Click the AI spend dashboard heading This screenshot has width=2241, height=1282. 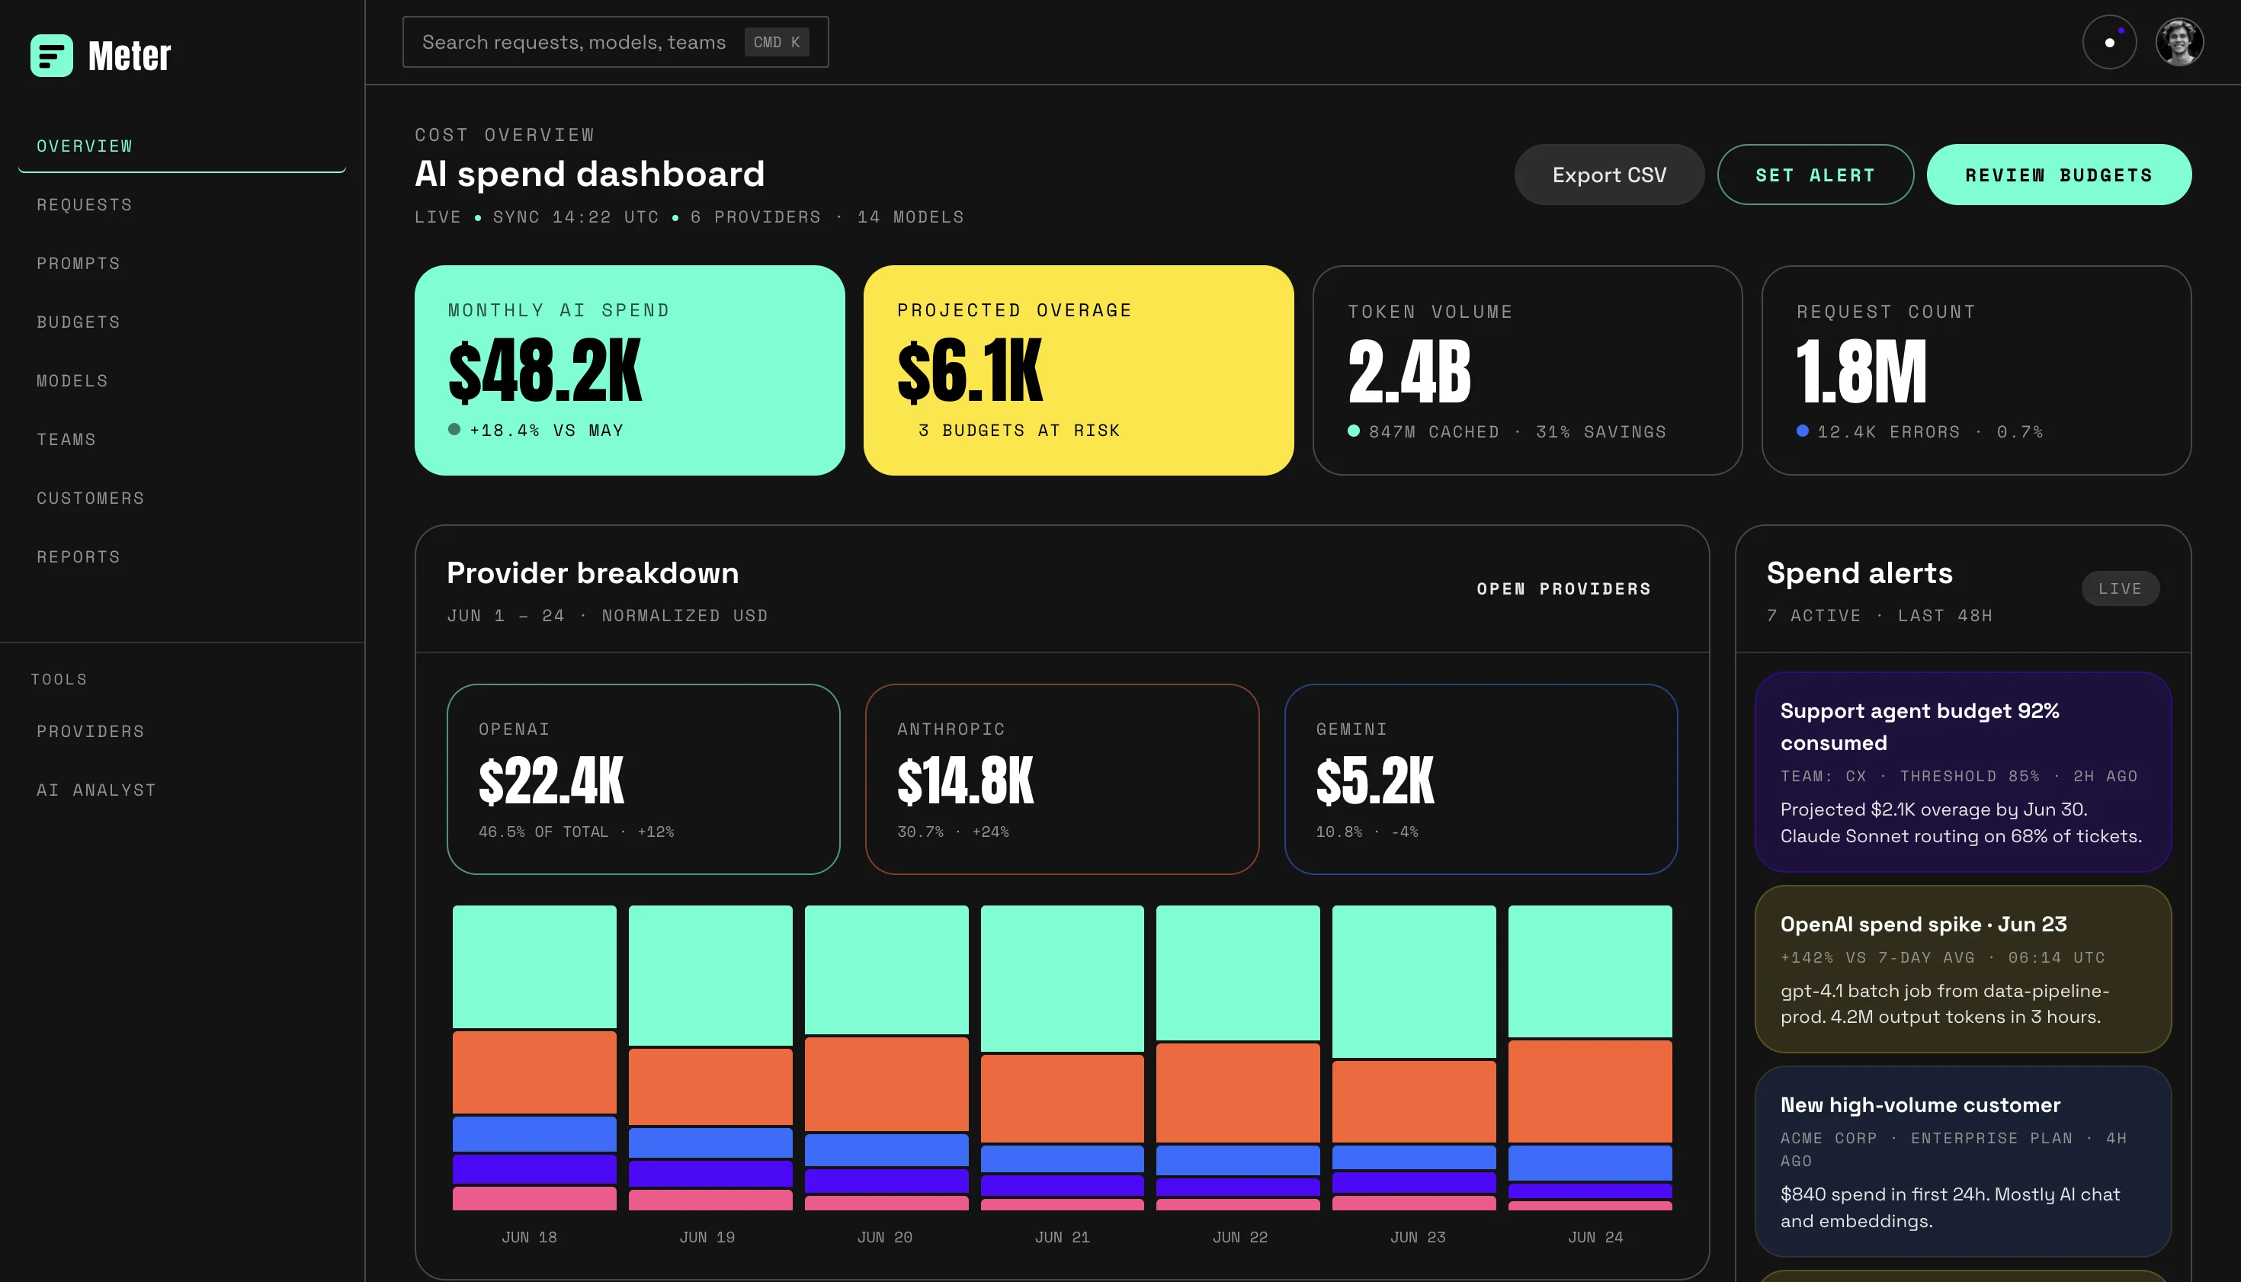[x=589, y=175]
